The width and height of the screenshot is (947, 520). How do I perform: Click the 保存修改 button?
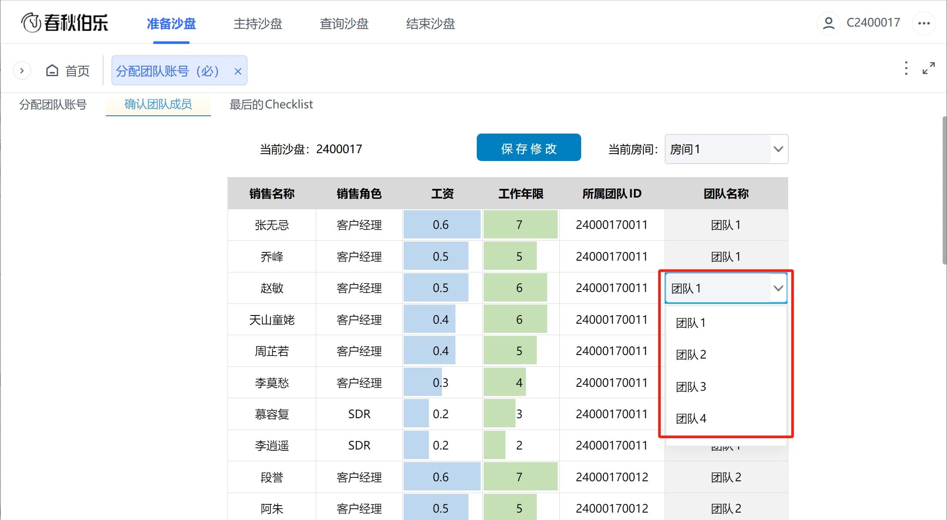click(x=529, y=148)
